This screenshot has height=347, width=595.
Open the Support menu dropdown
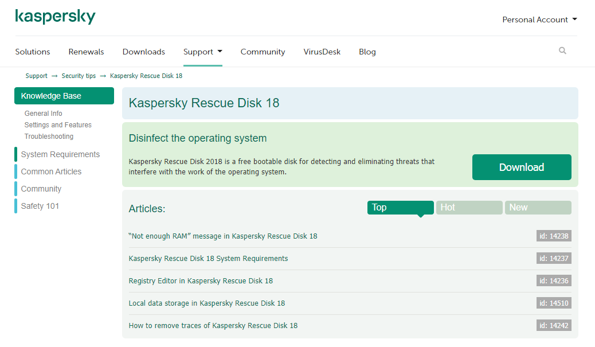(x=203, y=52)
